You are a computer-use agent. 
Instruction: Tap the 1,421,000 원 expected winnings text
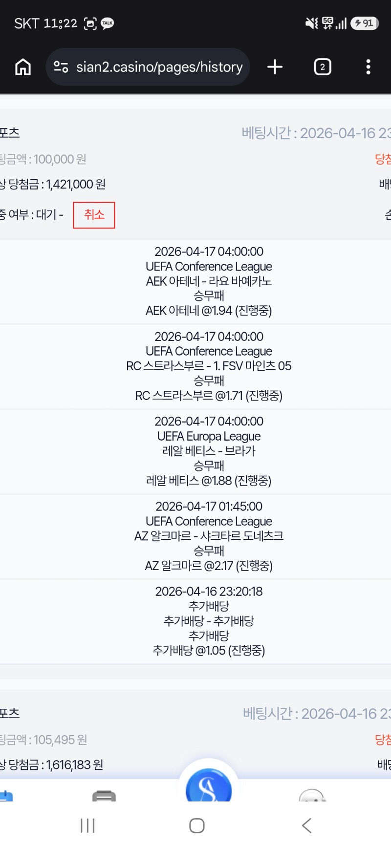[76, 184]
